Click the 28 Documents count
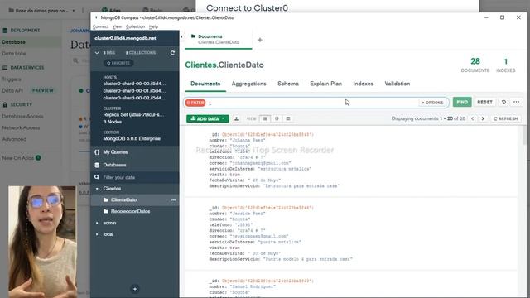 coord(475,65)
